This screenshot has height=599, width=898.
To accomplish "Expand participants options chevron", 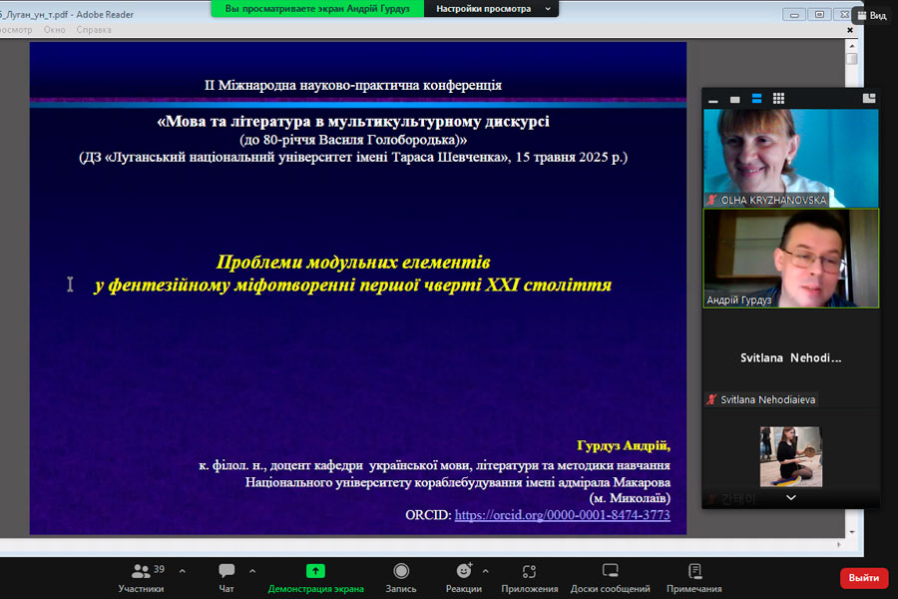I will pos(183,571).
